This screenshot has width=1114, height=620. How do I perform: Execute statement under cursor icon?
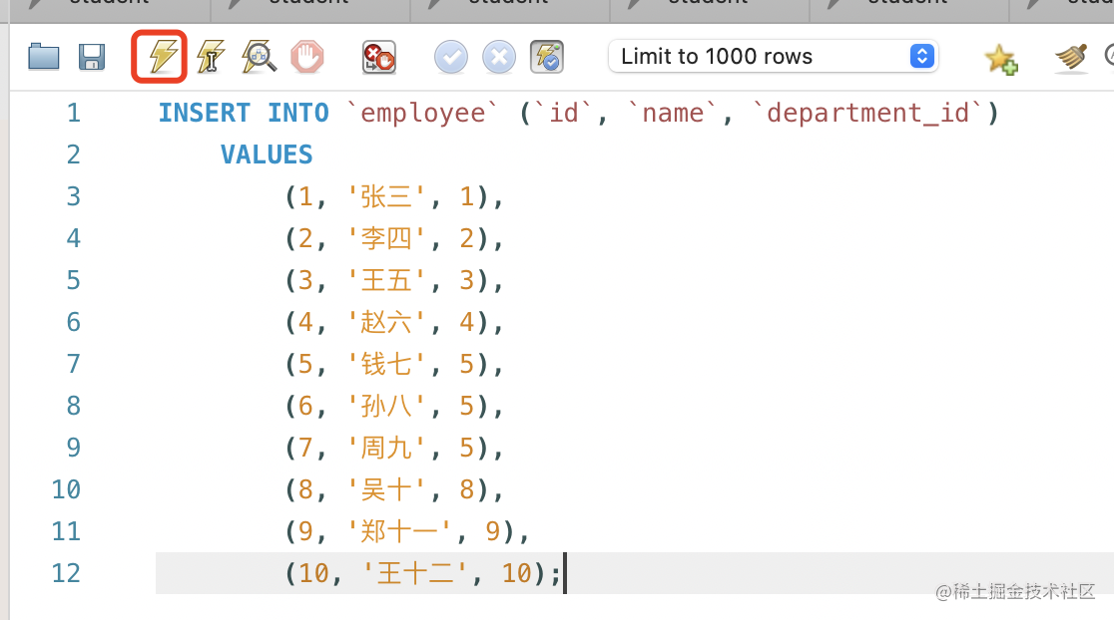[x=211, y=57]
